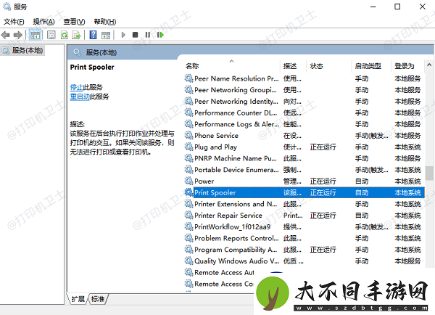
Task: Switch to the 扩展 tab
Action: tap(78, 299)
